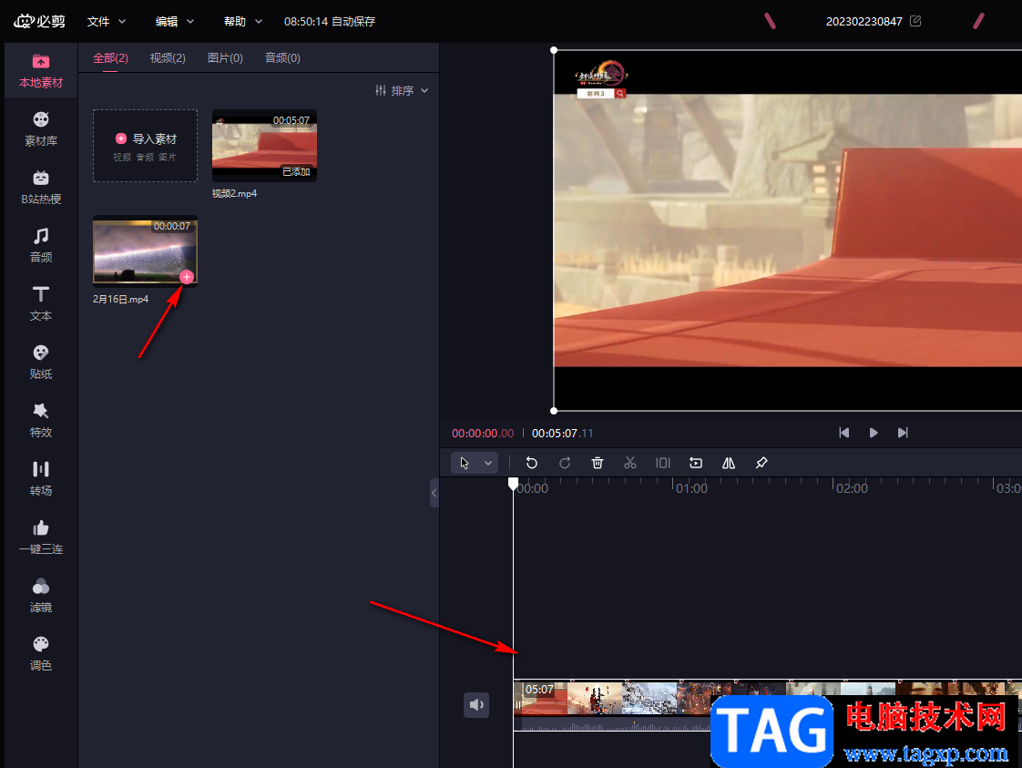This screenshot has width=1022, height=768.
Task: Collapse the media panel with side arrow
Action: [x=434, y=493]
